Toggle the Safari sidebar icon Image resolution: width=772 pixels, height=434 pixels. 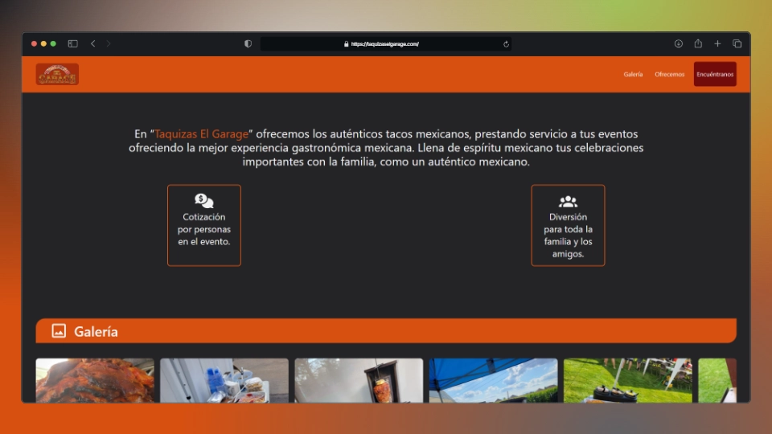click(73, 43)
